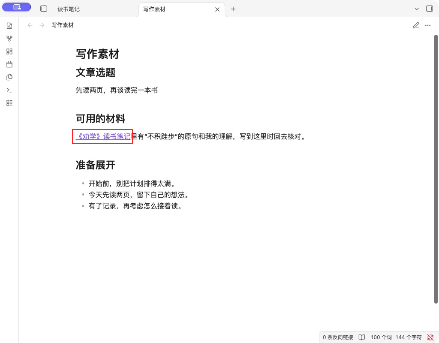Screen dimensions: 439x343
Task: Open the command palette terminal icon
Action: coord(9,90)
